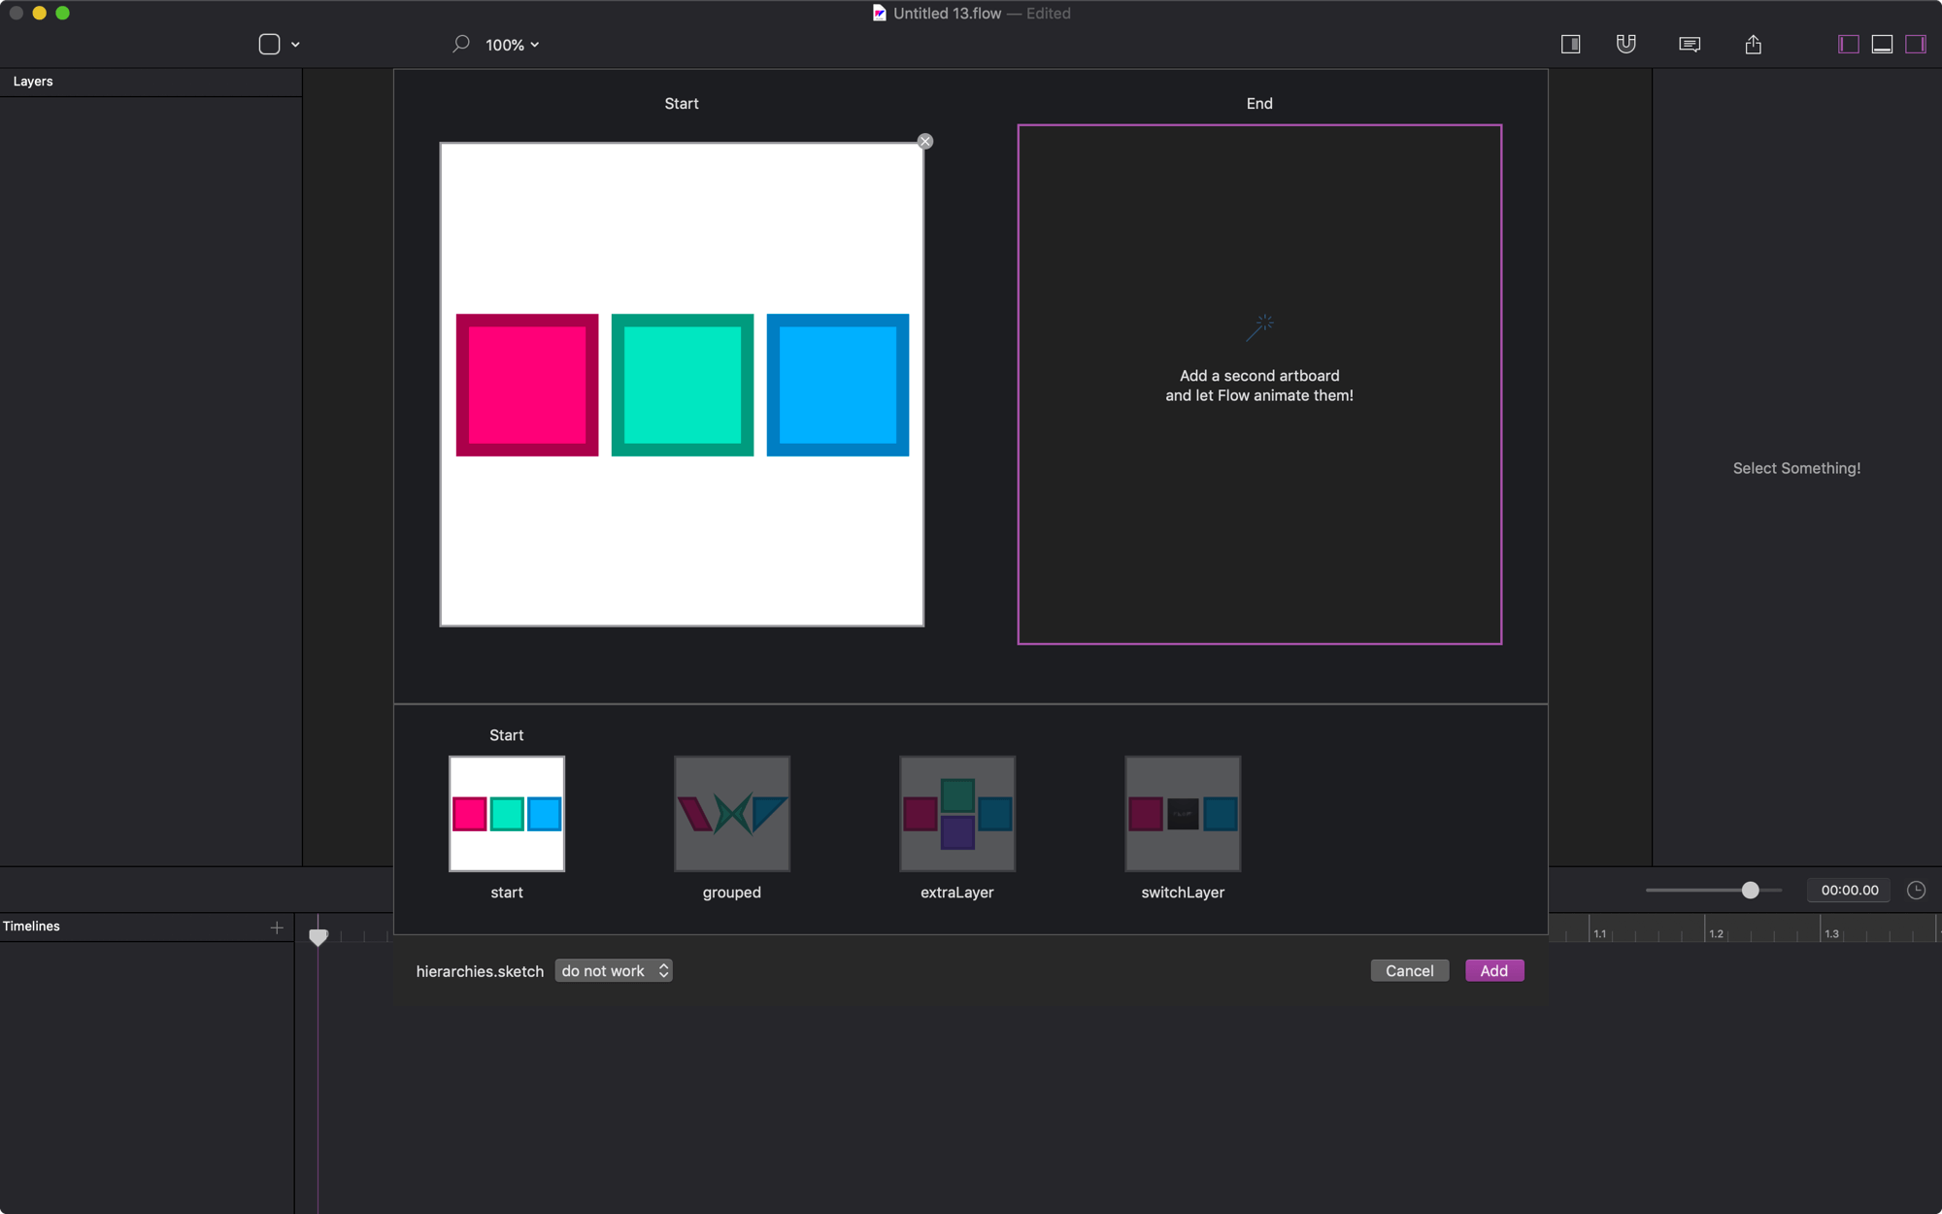The image size is (1942, 1214).
Task: Click the blue square in Start artboard
Action: pos(838,385)
